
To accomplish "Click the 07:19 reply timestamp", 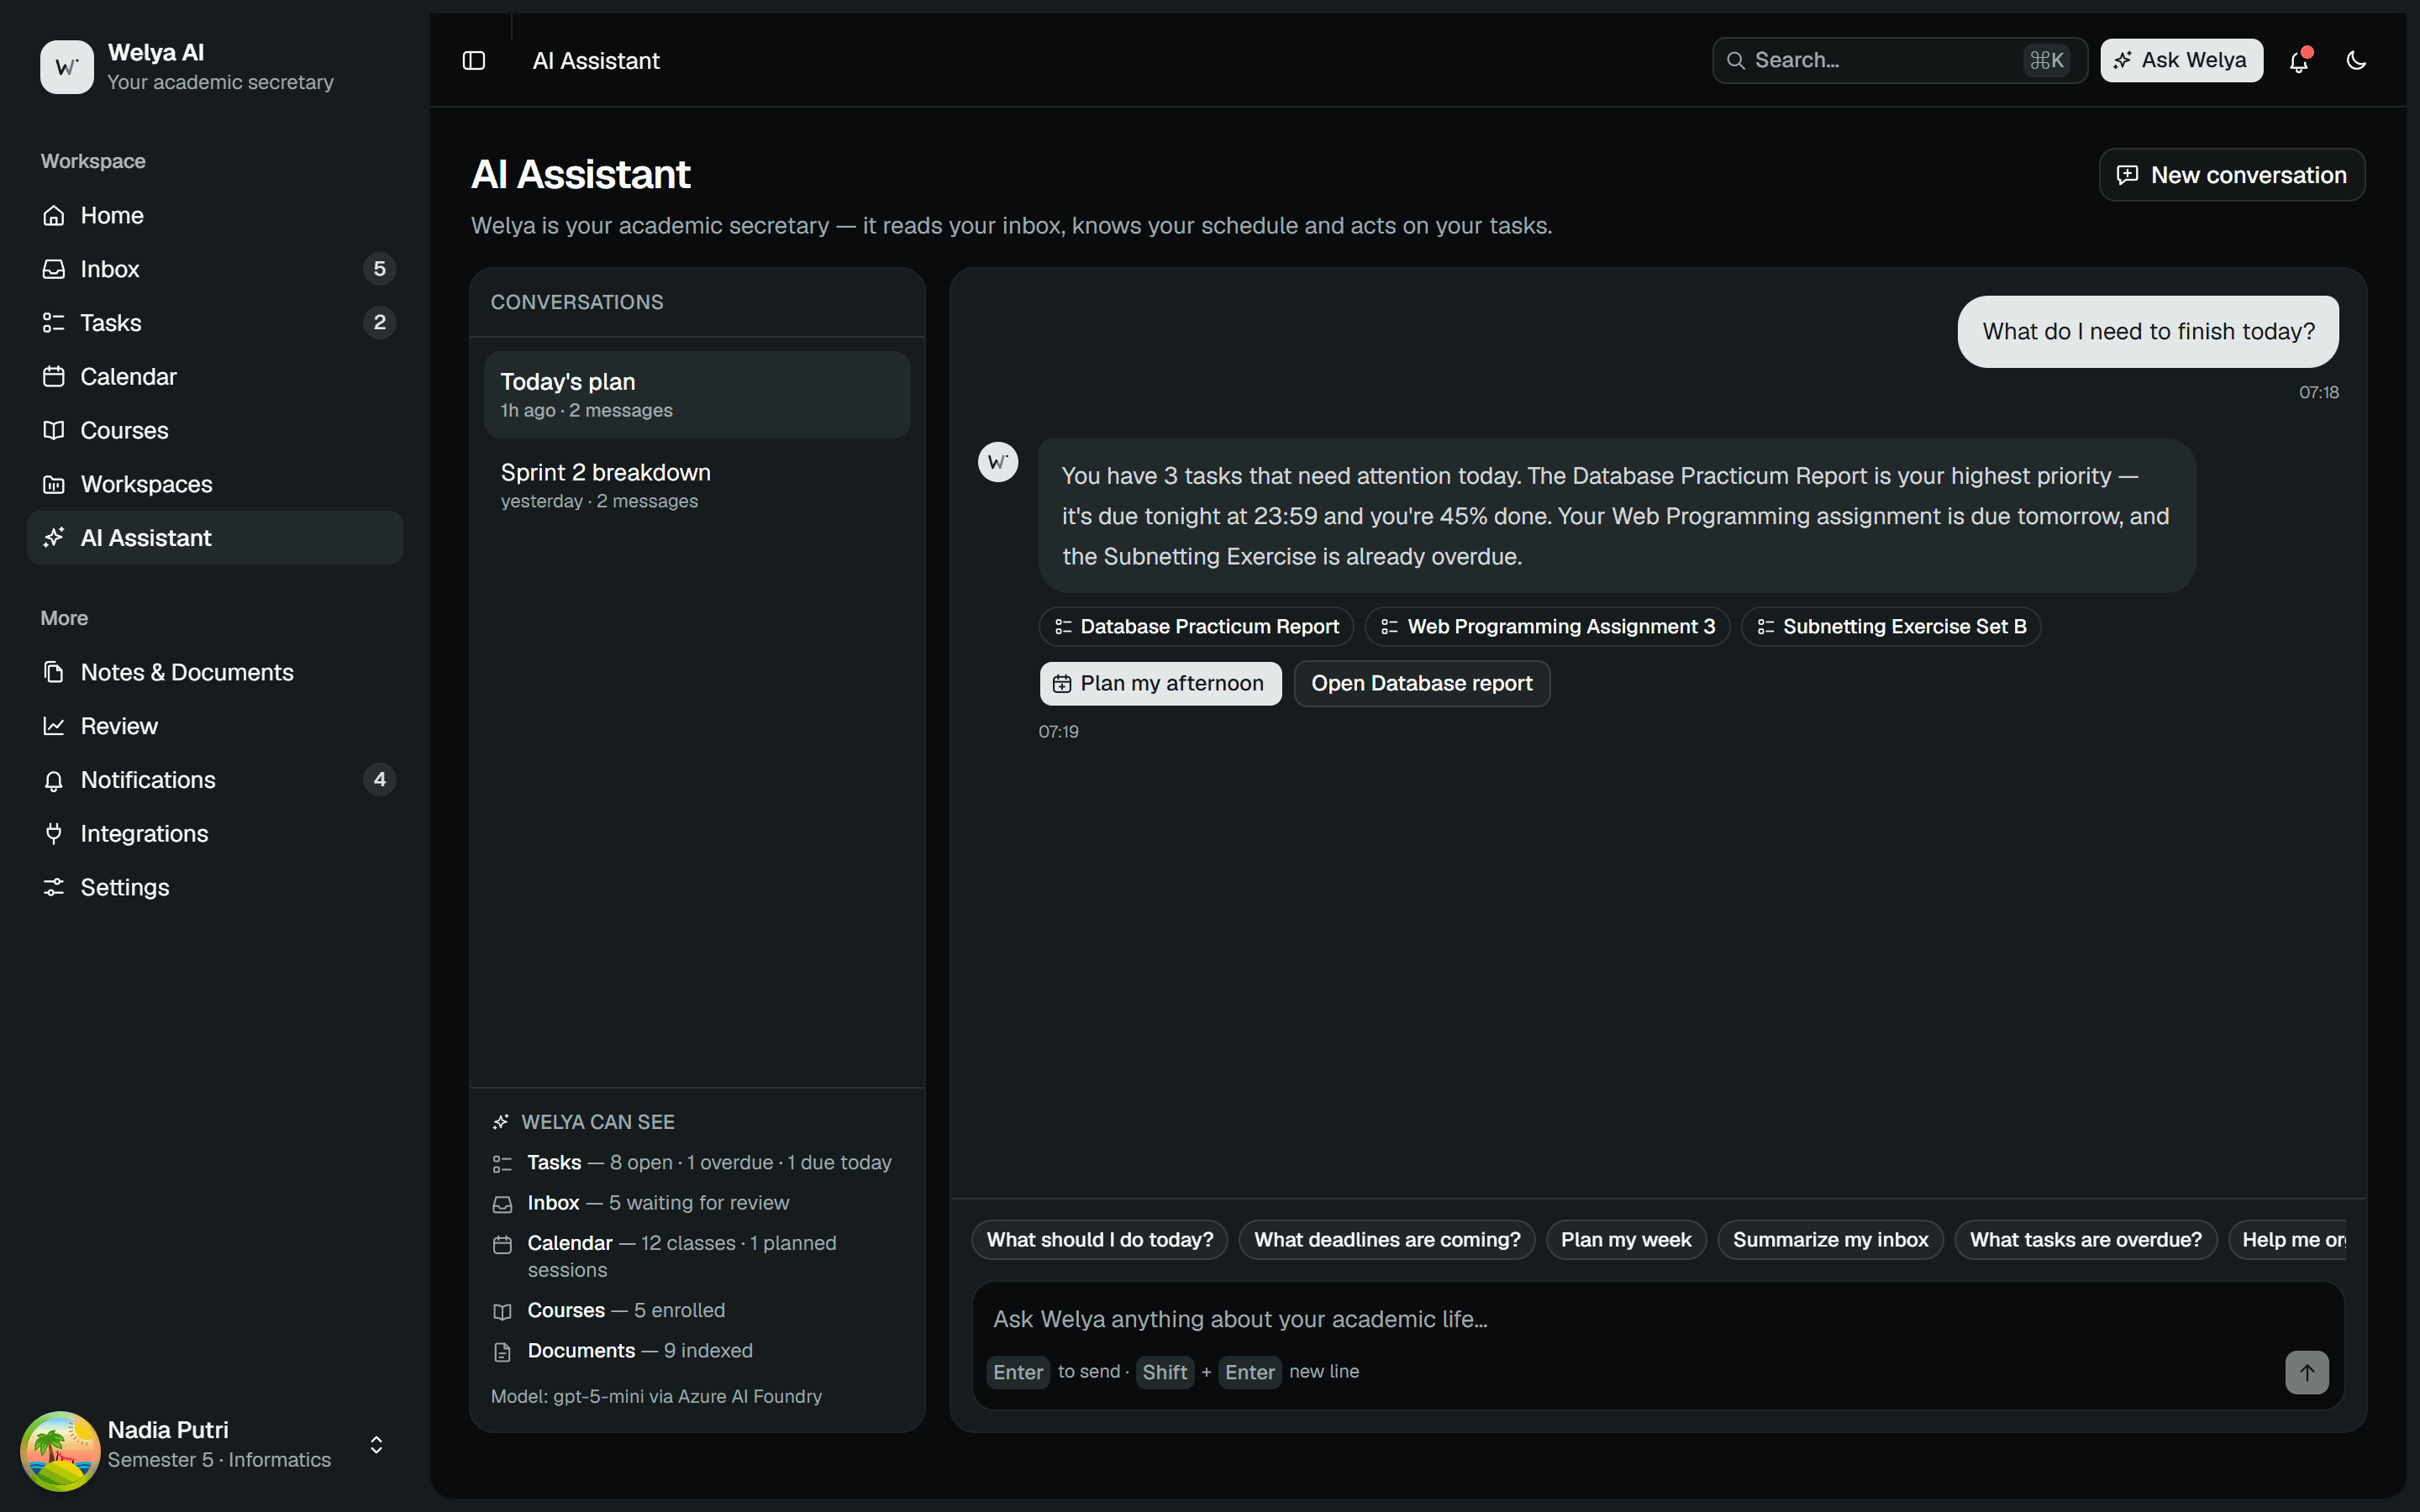I will [x=1058, y=732].
